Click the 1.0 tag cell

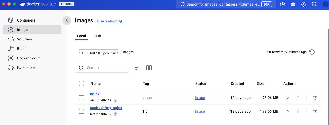(145, 111)
